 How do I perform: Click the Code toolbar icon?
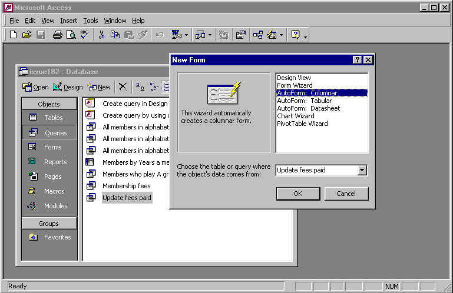(x=223, y=35)
